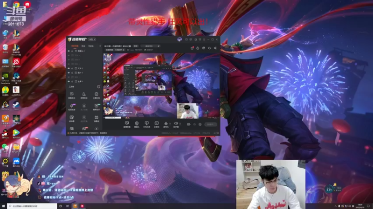Add a new scene with the plus icon
The image size is (373, 209).
pos(100,46)
